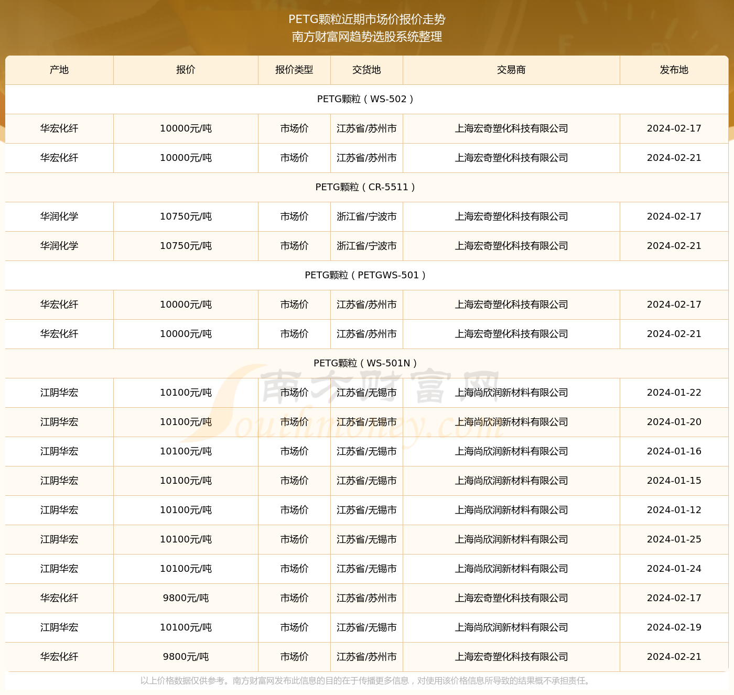Click the 发布地 column header
The width and height of the screenshot is (734, 695).
674,70
